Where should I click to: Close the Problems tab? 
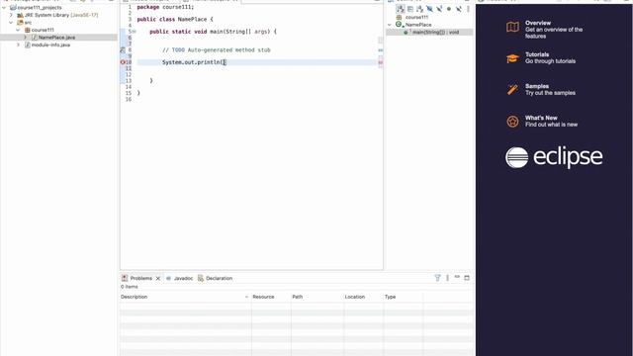click(x=158, y=279)
